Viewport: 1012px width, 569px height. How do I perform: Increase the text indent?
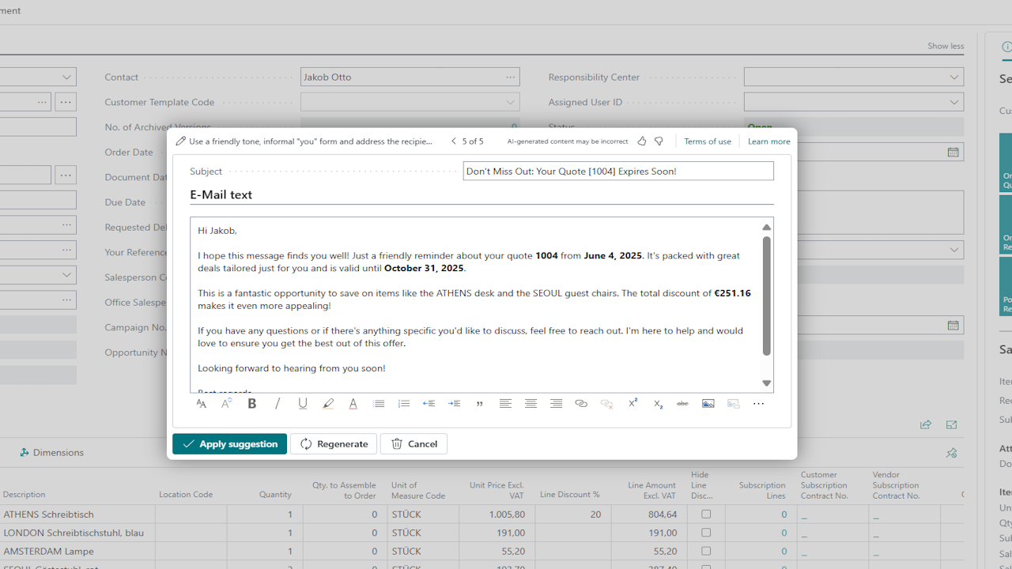click(x=455, y=404)
